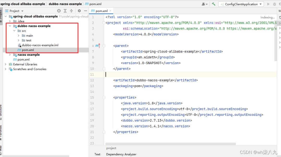The width and height of the screenshot is (281, 157).
Task: Collapse the dubbo-nacos-example node
Action: [10, 26]
